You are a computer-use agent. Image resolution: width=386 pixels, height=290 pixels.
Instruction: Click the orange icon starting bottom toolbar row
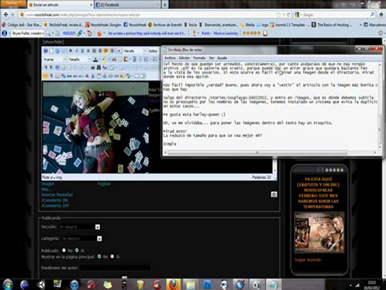(x=45, y=76)
